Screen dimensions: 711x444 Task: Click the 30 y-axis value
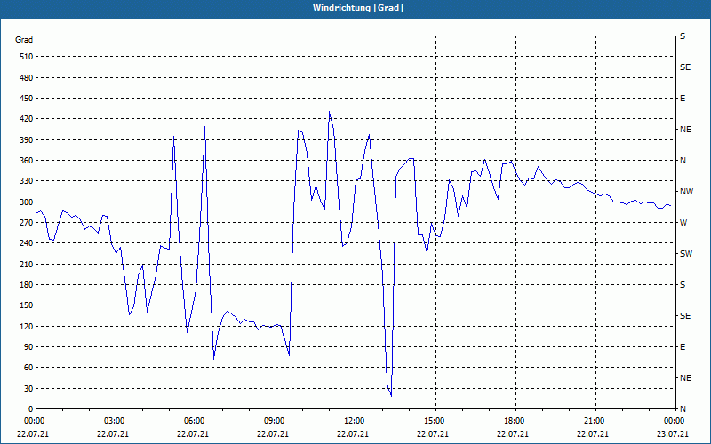tap(28, 388)
